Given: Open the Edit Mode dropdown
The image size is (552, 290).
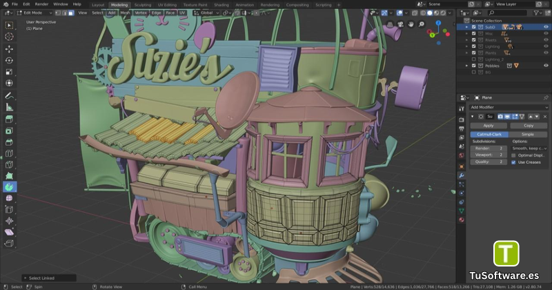Looking at the screenshot, I should pos(34,12).
